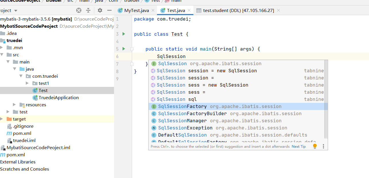Click the resources folder icon
Viewport: 369px width, 178px height.
coord(22,105)
